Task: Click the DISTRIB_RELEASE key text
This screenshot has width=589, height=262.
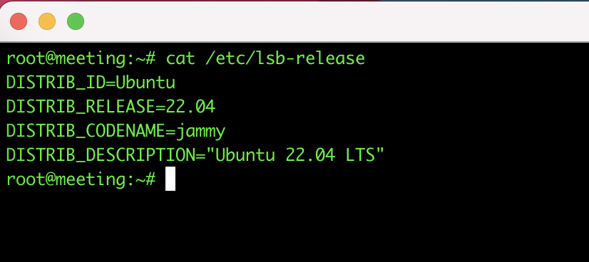Action: (x=81, y=107)
